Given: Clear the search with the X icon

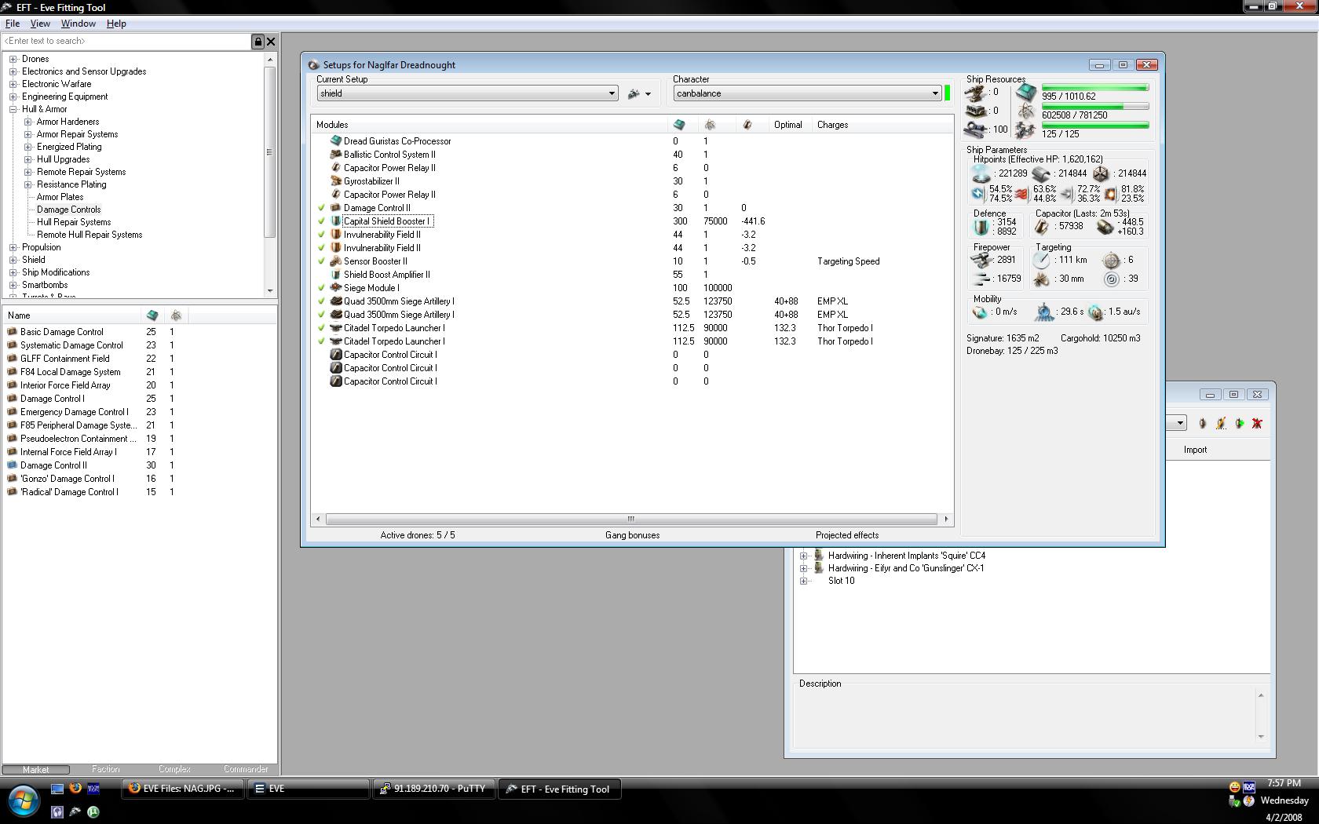Looking at the screenshot, I should click(271, 42).
